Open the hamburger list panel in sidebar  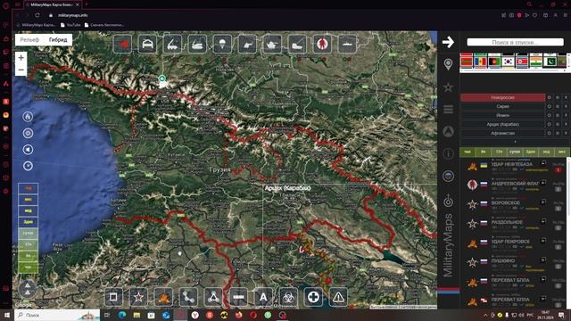448,109
